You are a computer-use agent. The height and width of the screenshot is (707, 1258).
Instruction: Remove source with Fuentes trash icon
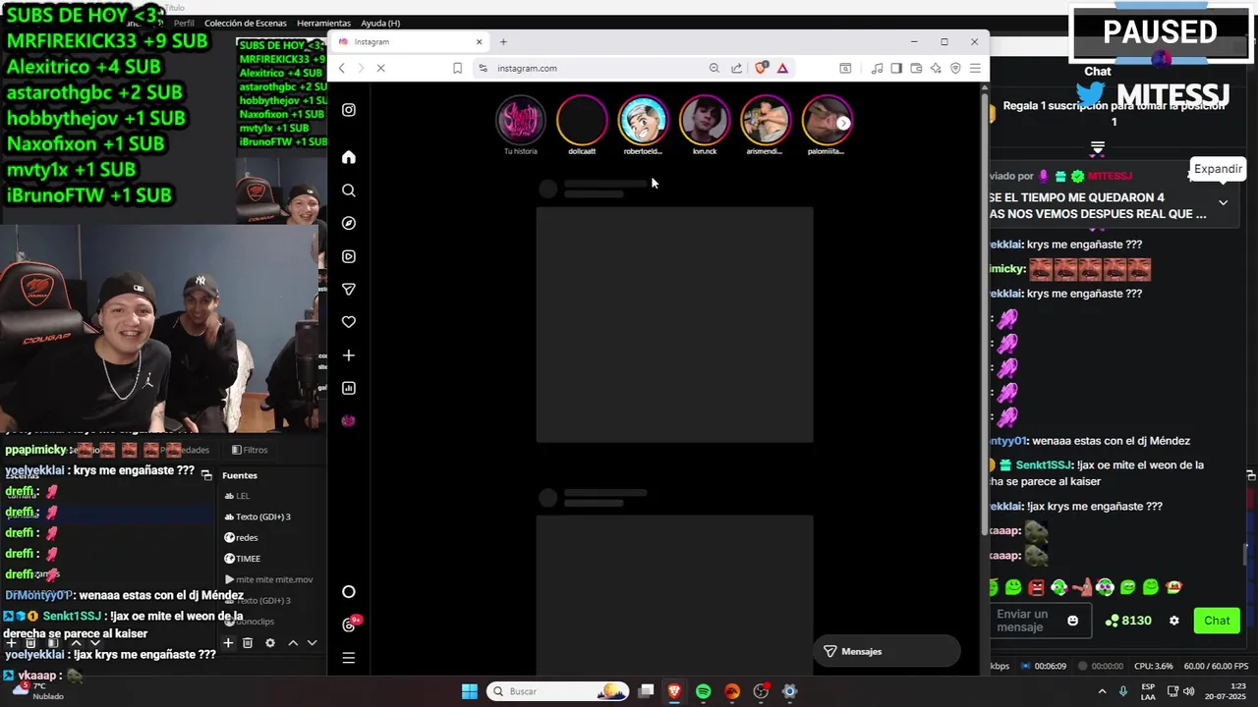248,643
